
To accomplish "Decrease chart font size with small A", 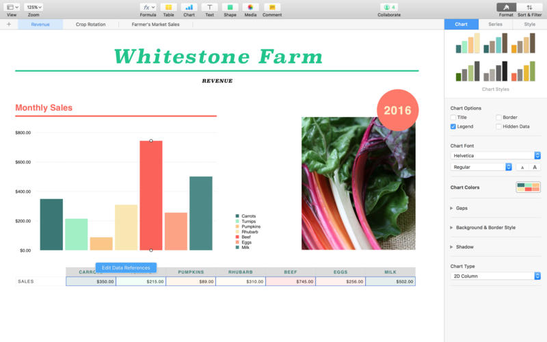I will click(x=522, y=167).
